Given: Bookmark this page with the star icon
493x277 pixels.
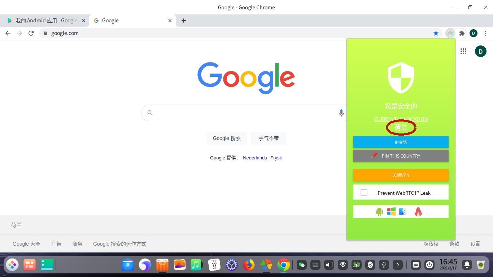Looking at the screenshot, I should click(436, 33).
